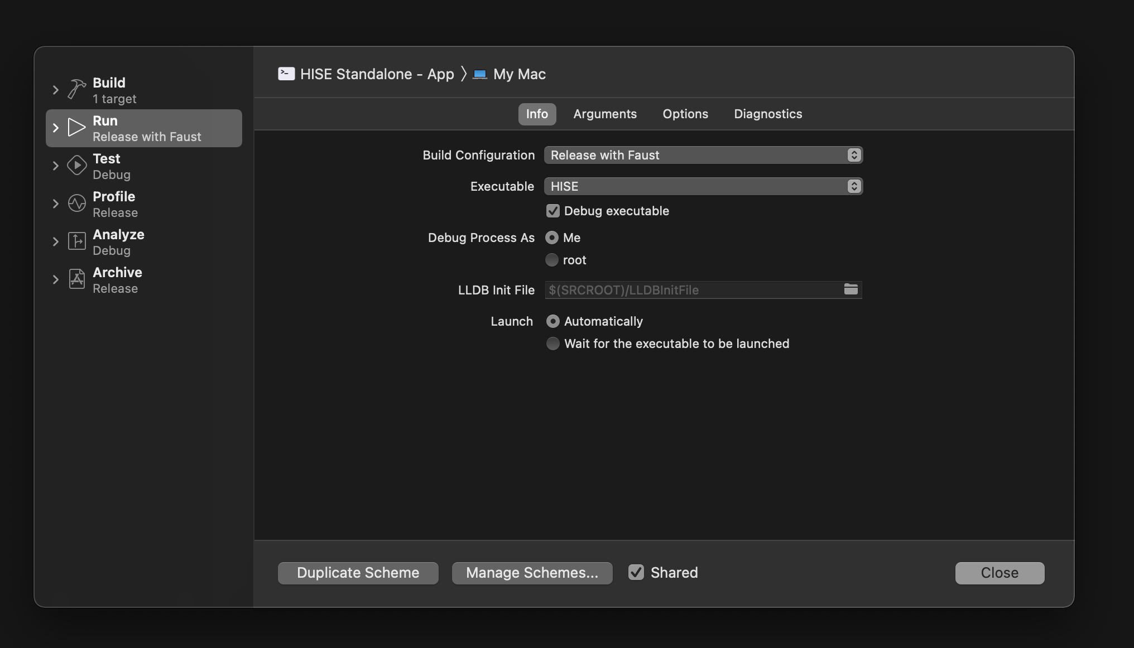Select the Me radio button
Image resolution: width=1134 pixels, height=648 pixels.
coord(552,238)
